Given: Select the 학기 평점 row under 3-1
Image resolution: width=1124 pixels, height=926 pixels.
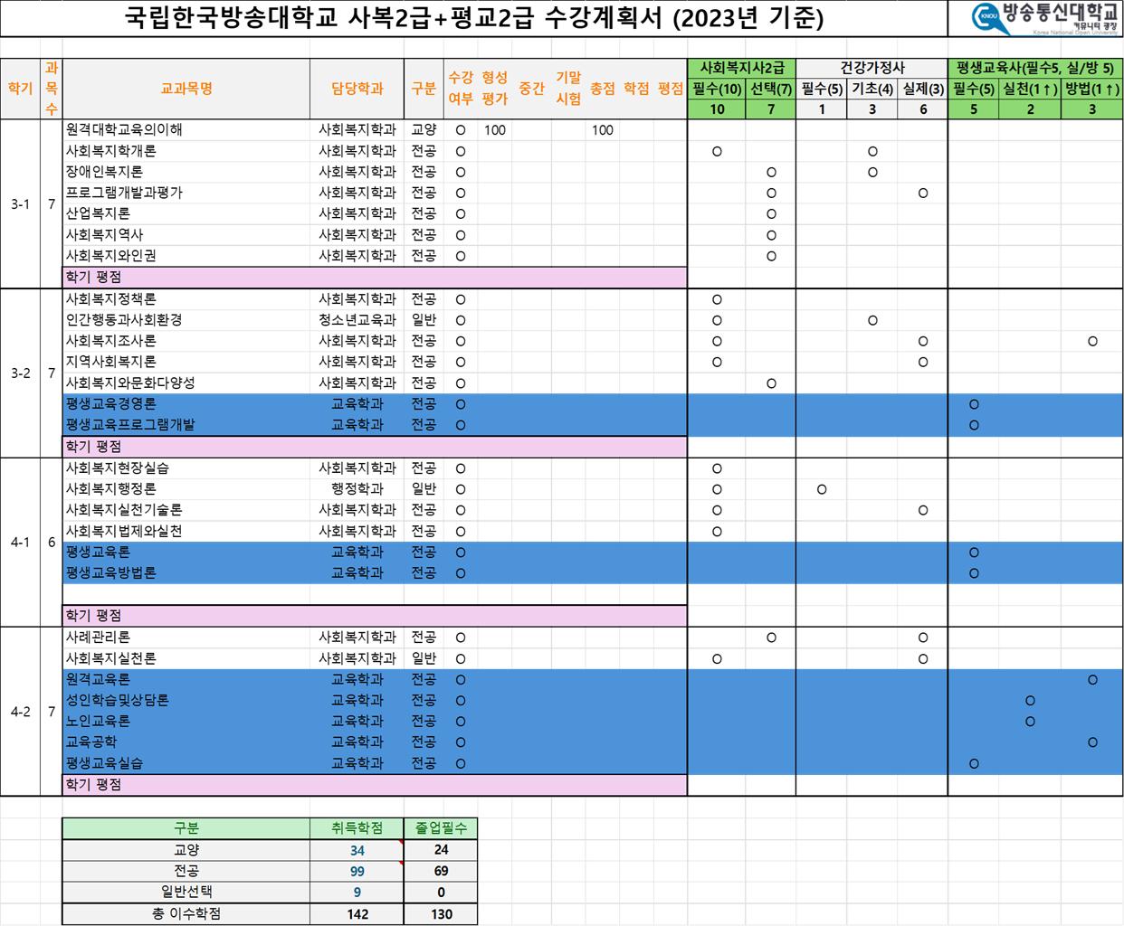Looking at the screenshot, I should pos(375,278).
